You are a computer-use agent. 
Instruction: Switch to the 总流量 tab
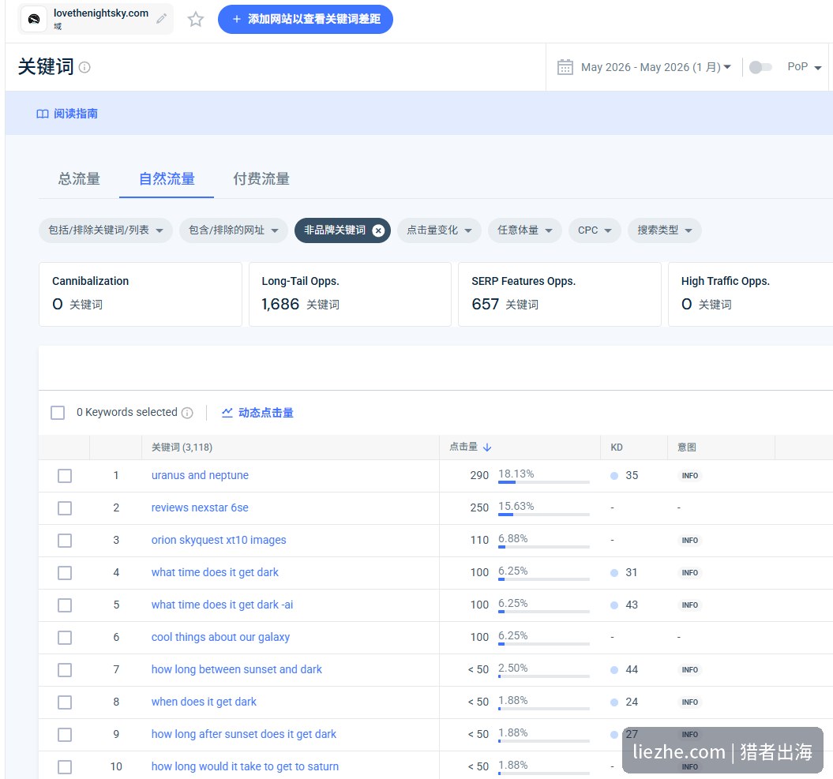coord(79,179)
